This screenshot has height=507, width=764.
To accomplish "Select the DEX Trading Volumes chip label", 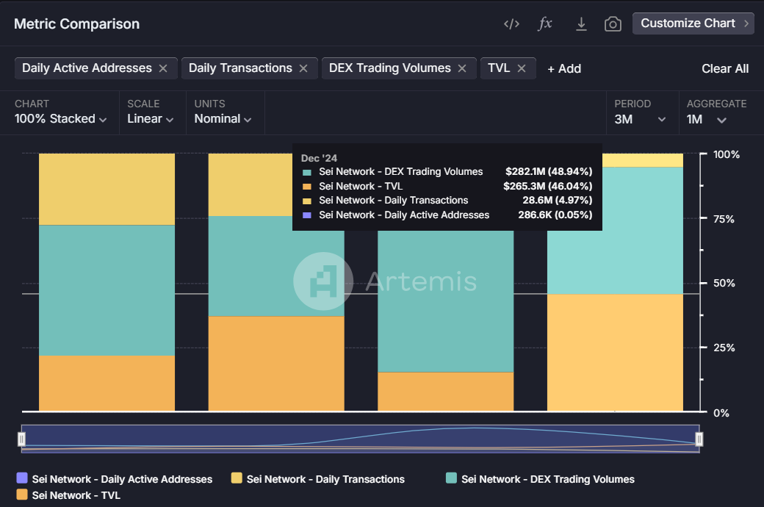I will (390, 68).
